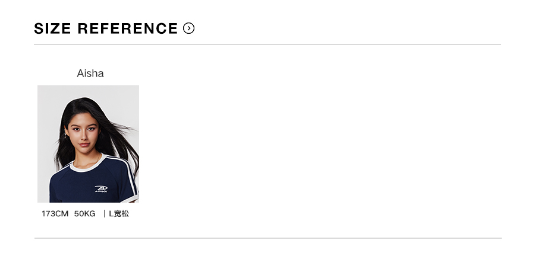Image resolution: width=535 pixels, height=253 pixels.
Task: Select the L宽松 size label
Action: (118, 214)
